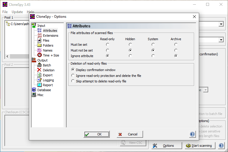Click the Input section icon in options tree
228x152 pixels.
[x=34, y=25]
